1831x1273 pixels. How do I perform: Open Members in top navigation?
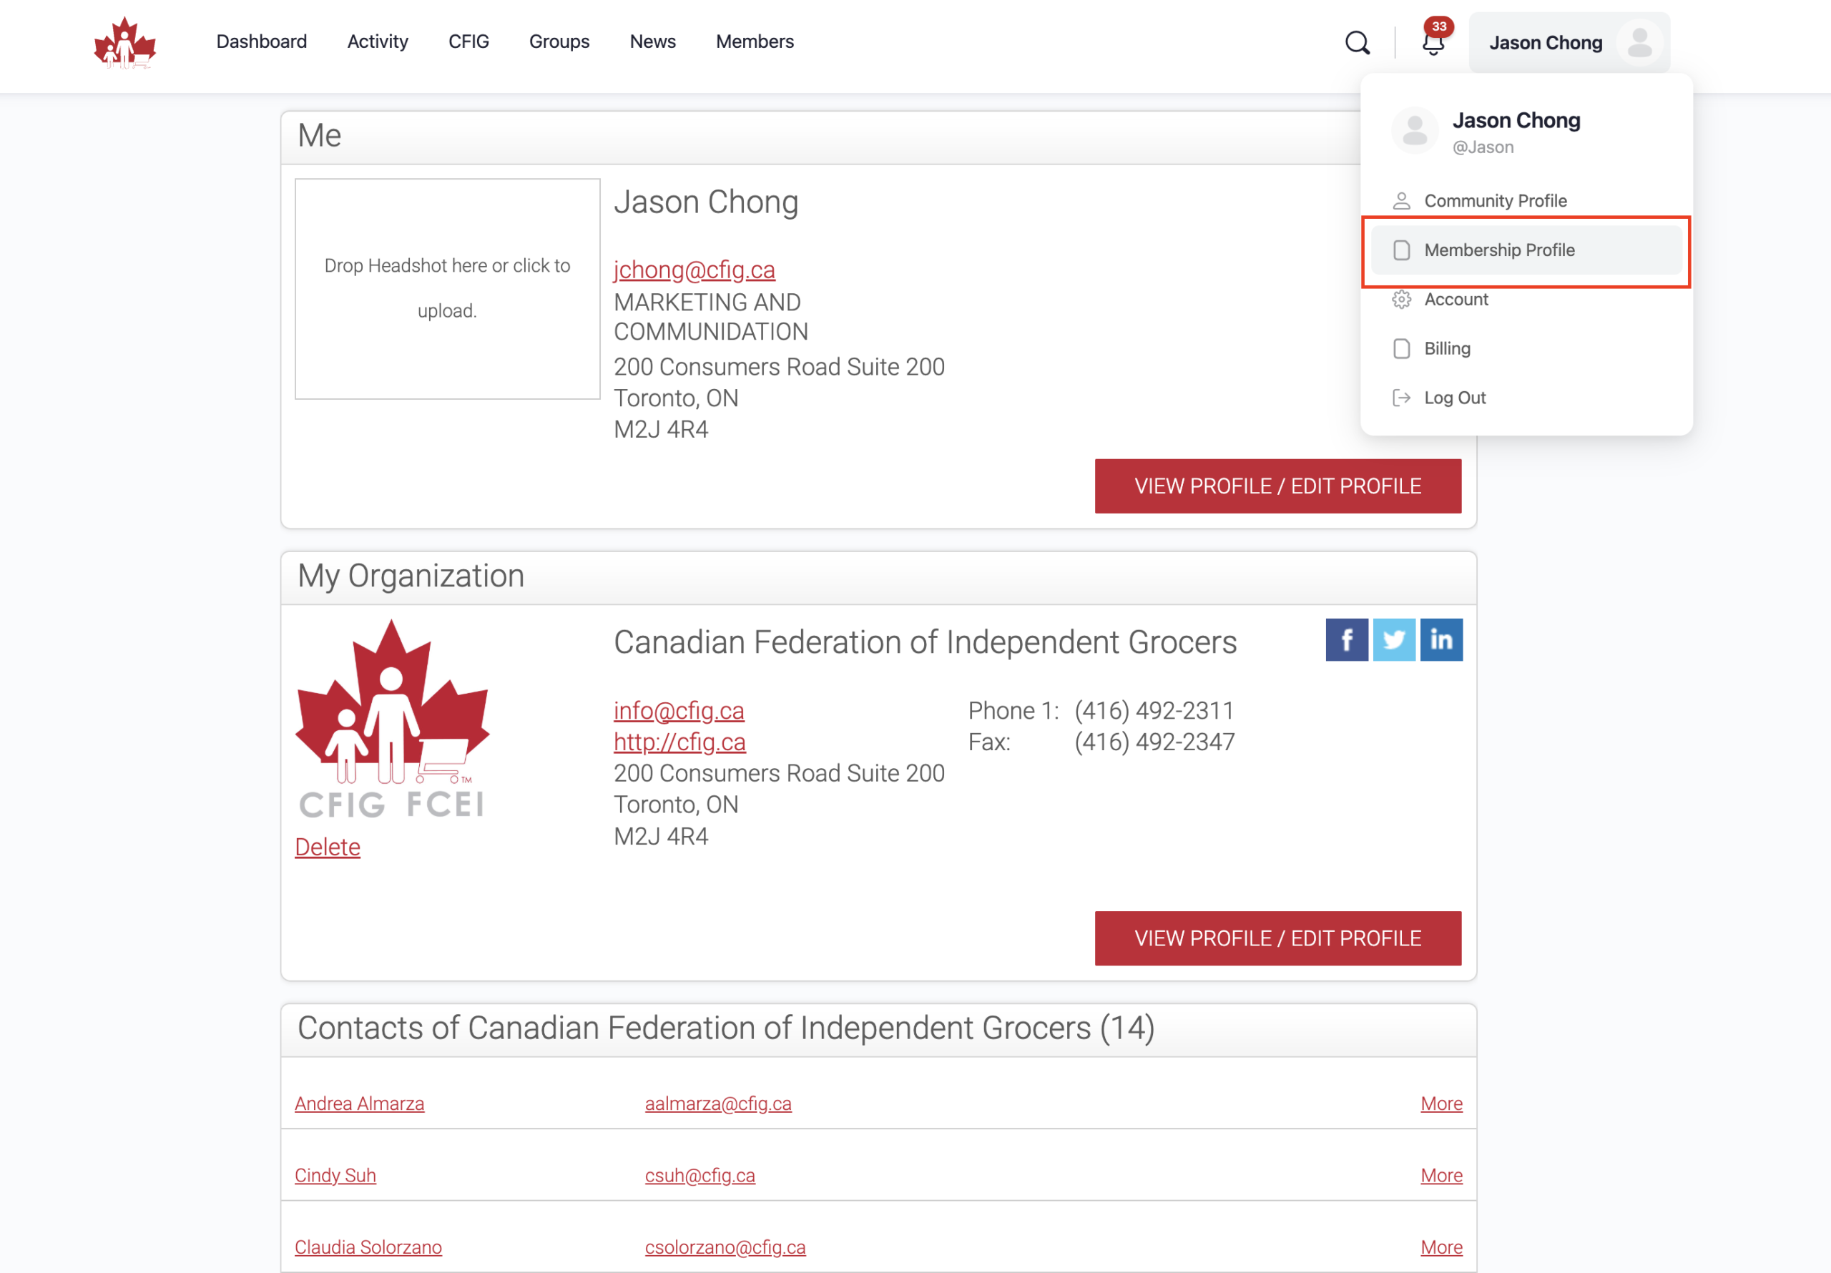tap(755, 41)
